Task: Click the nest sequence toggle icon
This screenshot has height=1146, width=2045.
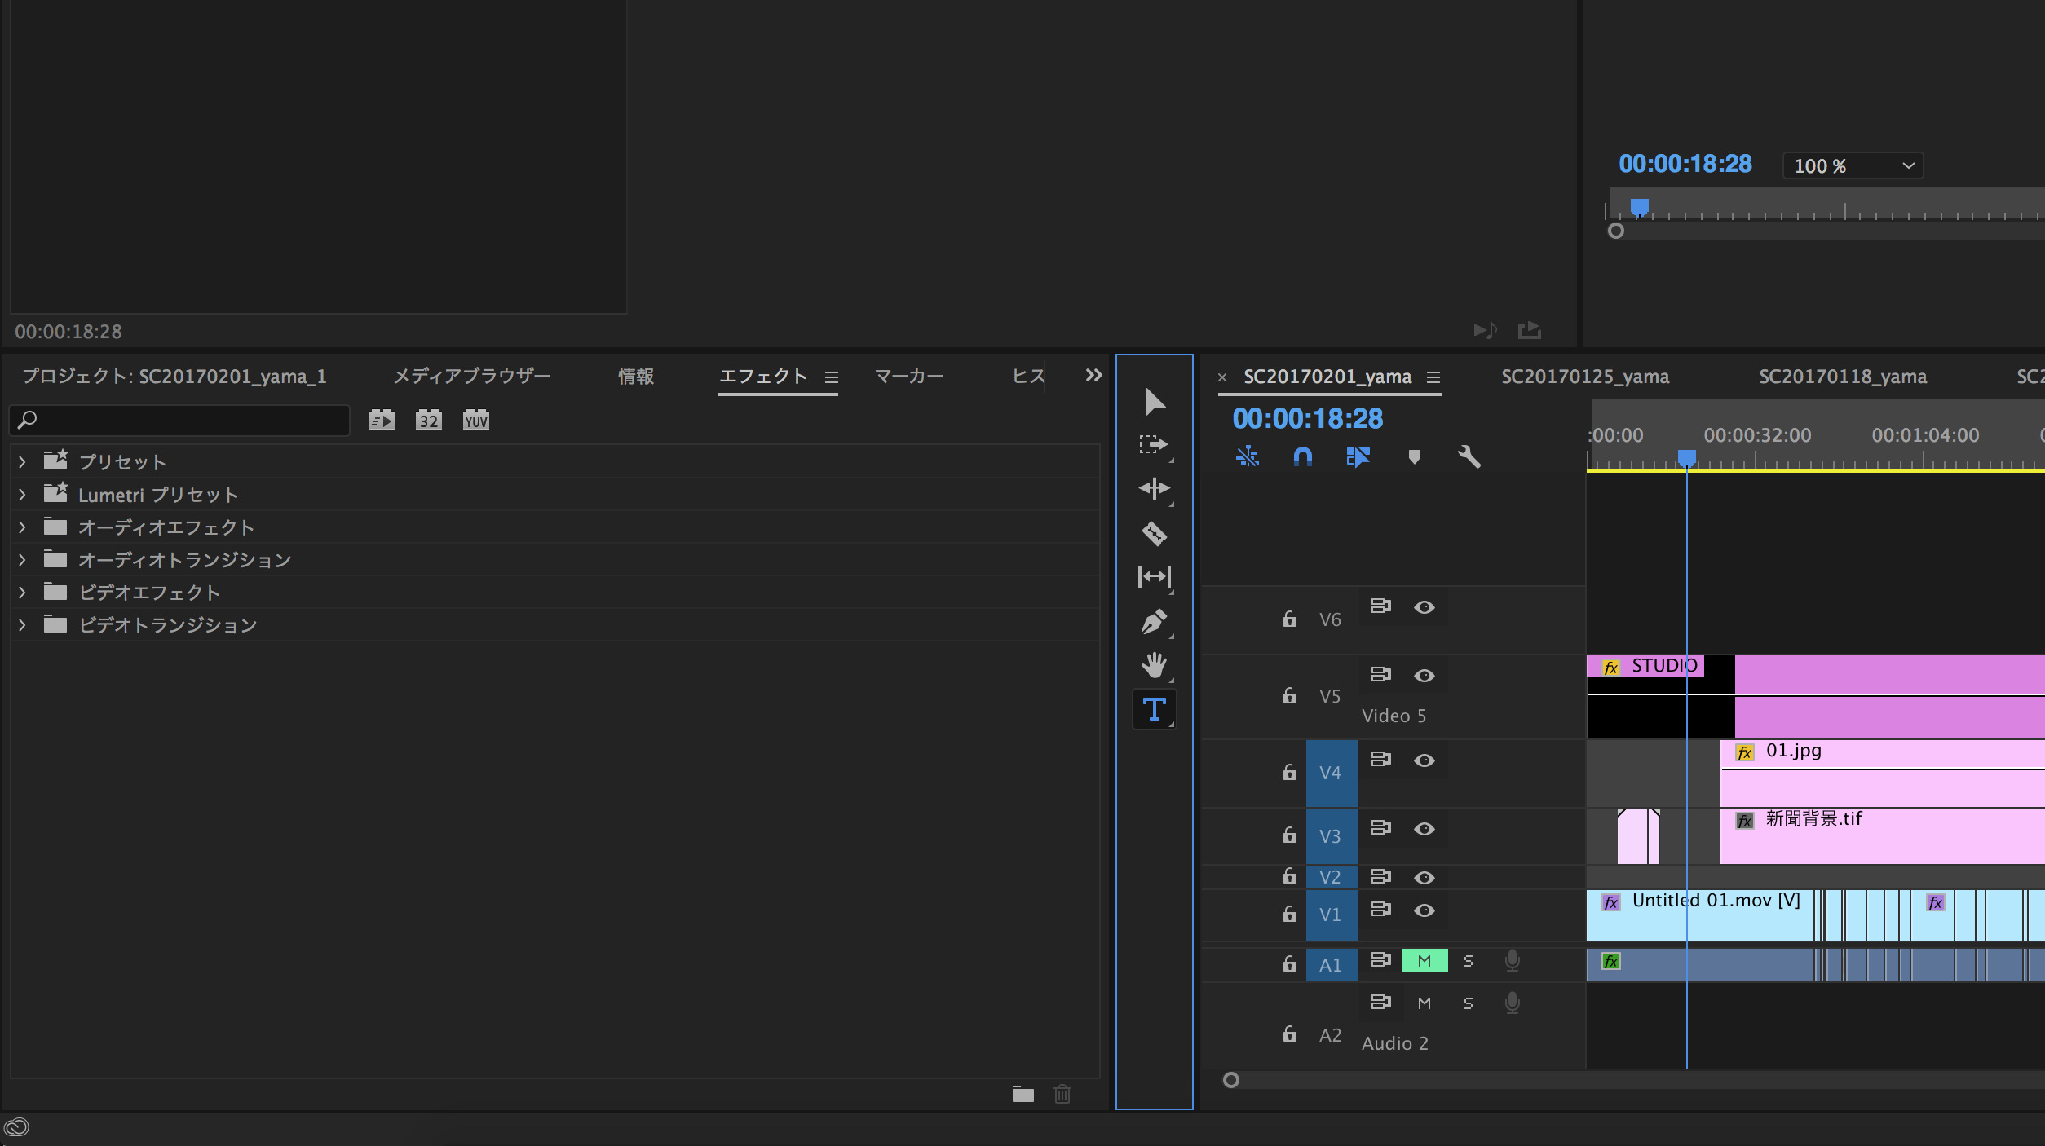Action: point(1247,456)
